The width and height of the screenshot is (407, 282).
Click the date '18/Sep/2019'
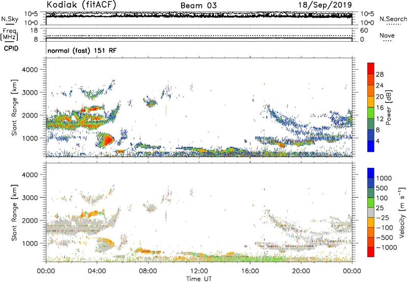325,5
